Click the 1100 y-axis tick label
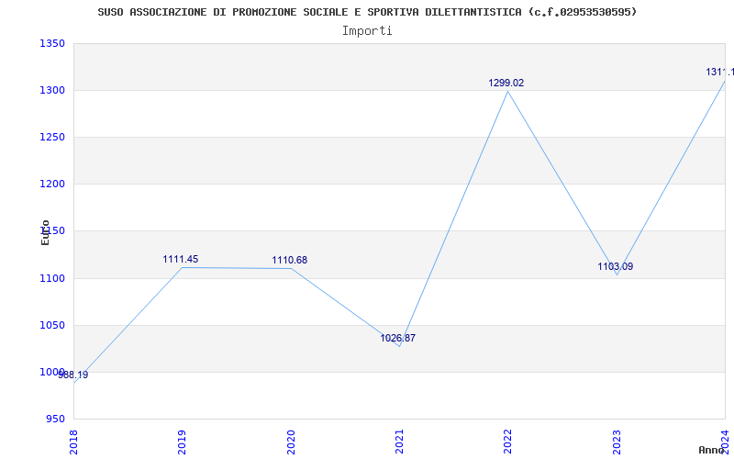Viewport: 734px width, 459px height. pyautogui.click(x=52, y=278)
